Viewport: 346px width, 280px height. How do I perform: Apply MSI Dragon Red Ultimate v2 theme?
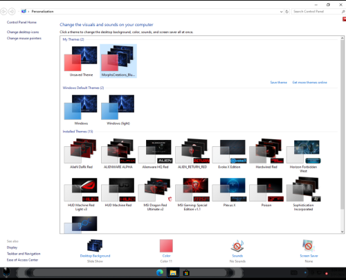155,194
